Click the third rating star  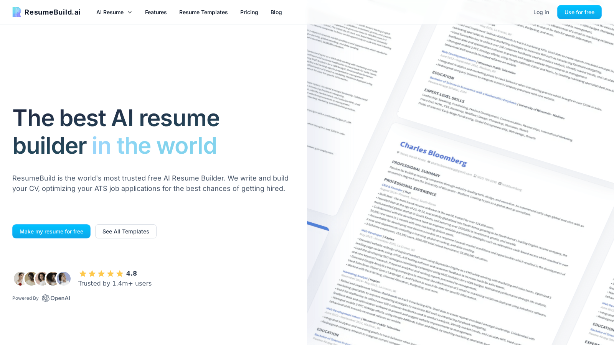101,273
